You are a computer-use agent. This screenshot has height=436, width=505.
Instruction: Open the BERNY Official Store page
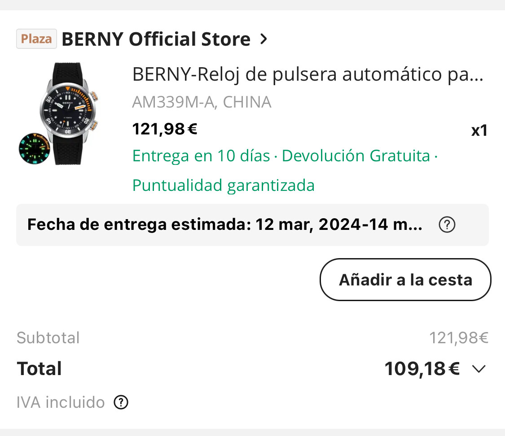tap(156, 39)
